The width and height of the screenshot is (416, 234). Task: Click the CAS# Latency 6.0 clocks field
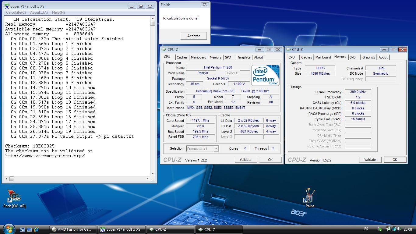[x=358, y=103]
